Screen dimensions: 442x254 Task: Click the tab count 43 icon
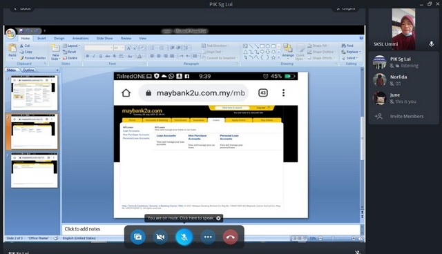263,93
